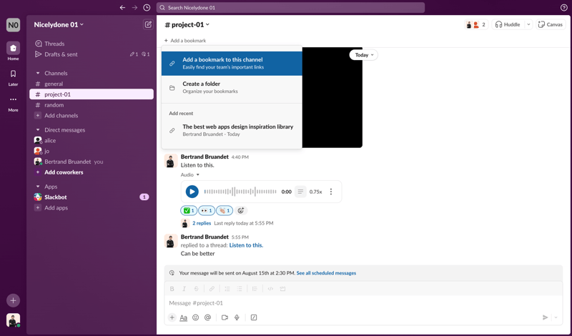This screenshot has height=336, width=572.
Task: Click the N0 workspace icon
Action: (13, 25)
